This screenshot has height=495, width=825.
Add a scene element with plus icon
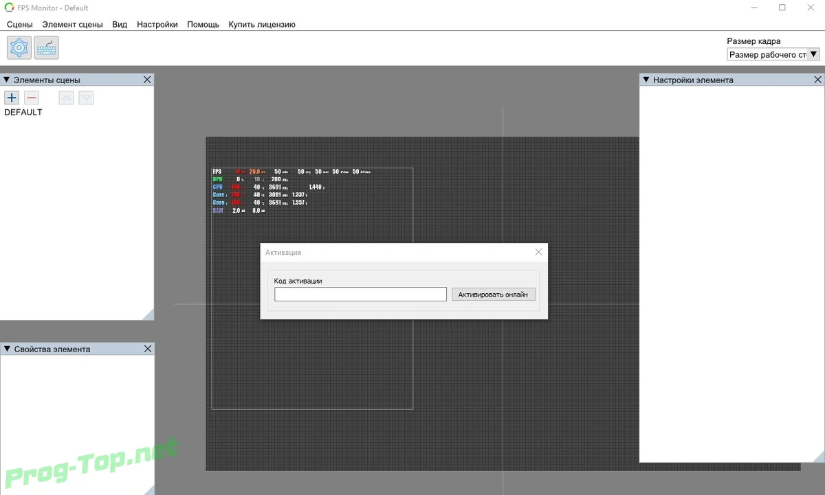12,97
